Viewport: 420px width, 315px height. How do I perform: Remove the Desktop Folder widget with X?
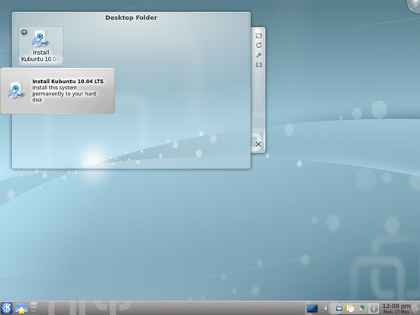pyautogui.click(x=258, y=144)
